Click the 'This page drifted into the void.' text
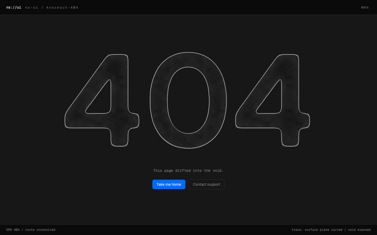The height and width of the screenshot is (235, 377). (188, 171)
